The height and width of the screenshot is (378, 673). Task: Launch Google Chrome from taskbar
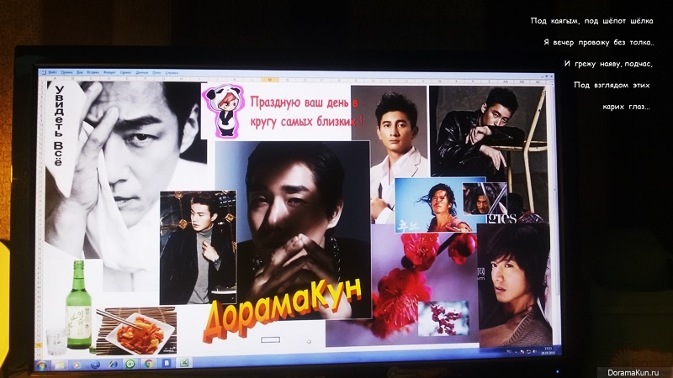point(149,364)
